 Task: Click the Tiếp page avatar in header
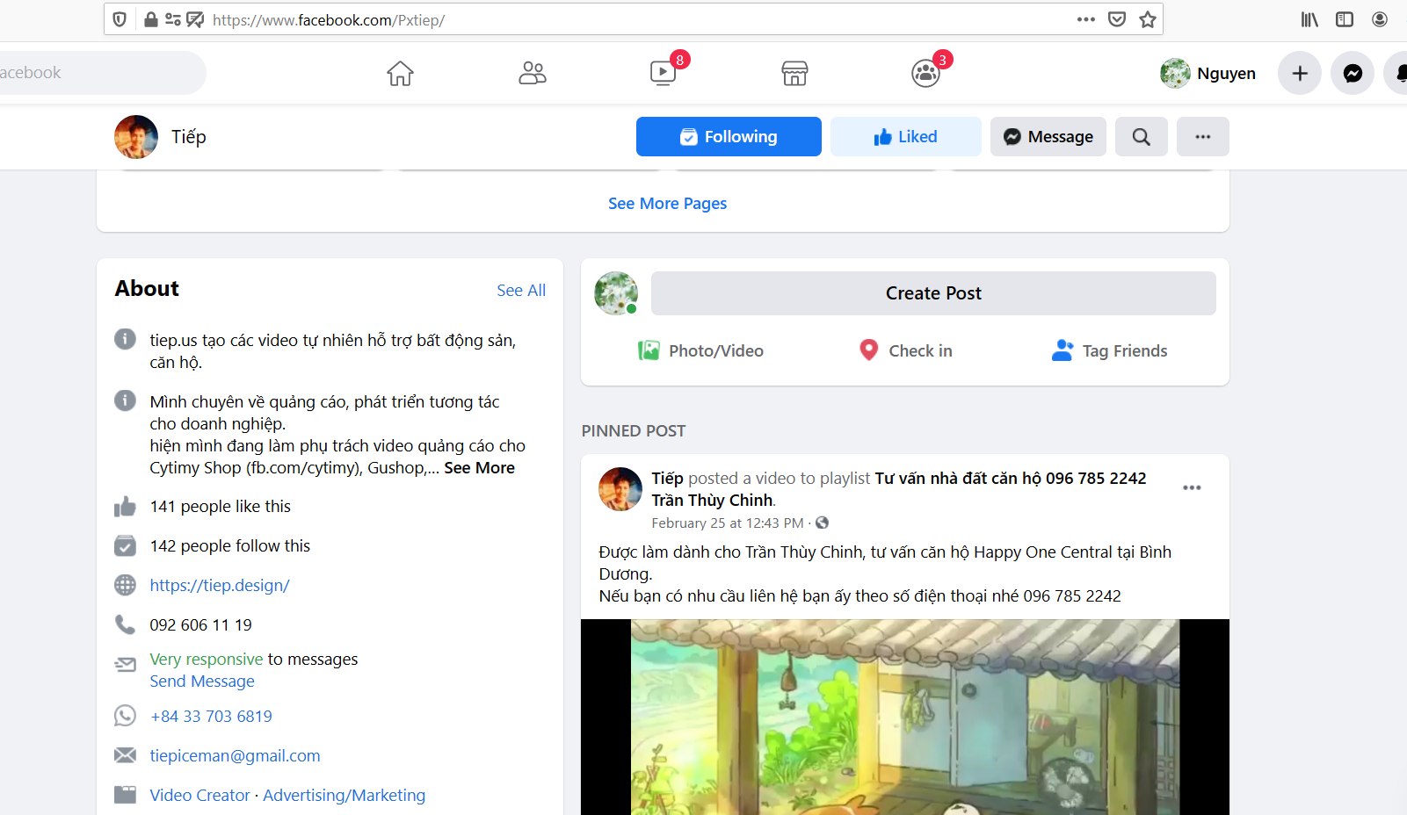coord(136,136)
